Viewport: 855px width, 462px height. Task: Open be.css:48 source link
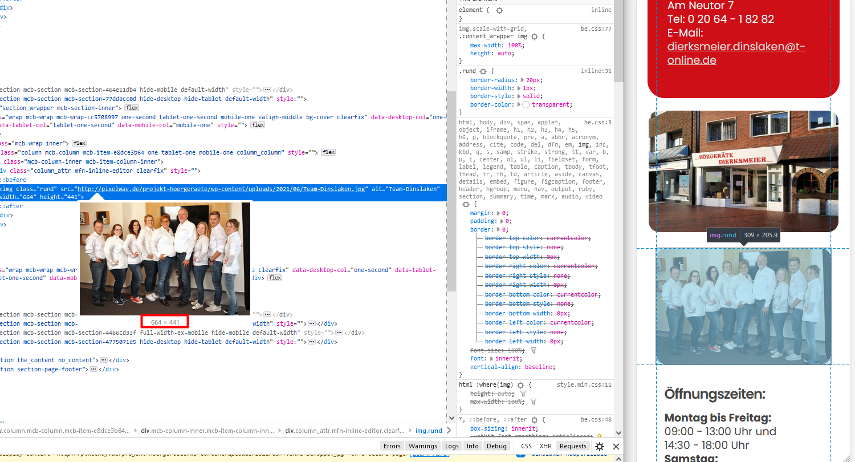click(x=596, y=419)
